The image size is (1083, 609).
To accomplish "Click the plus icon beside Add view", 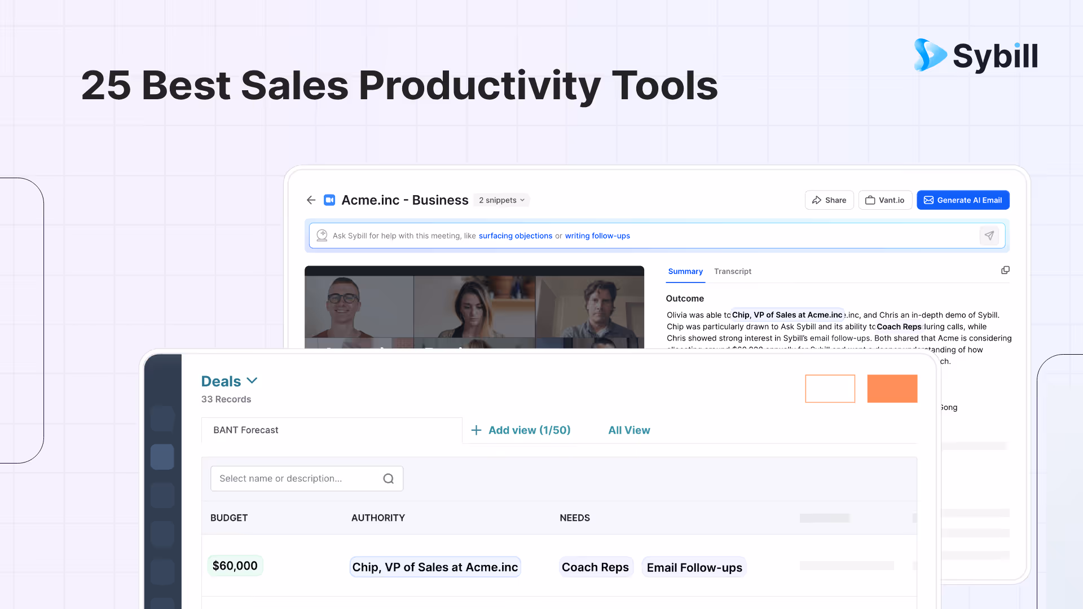I will tap(476, 430).
